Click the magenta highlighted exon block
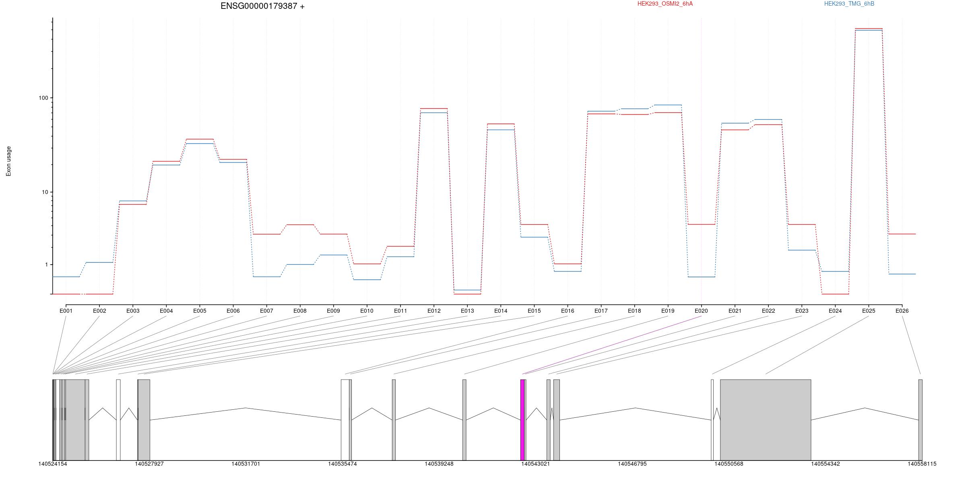966x483 pixels. pos(522,420)
